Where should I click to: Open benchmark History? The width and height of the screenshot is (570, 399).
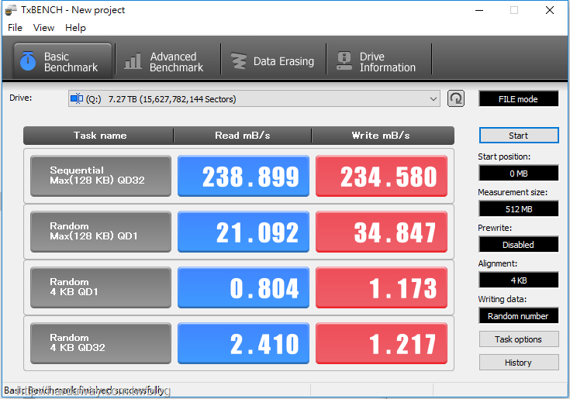pos(519,363)
